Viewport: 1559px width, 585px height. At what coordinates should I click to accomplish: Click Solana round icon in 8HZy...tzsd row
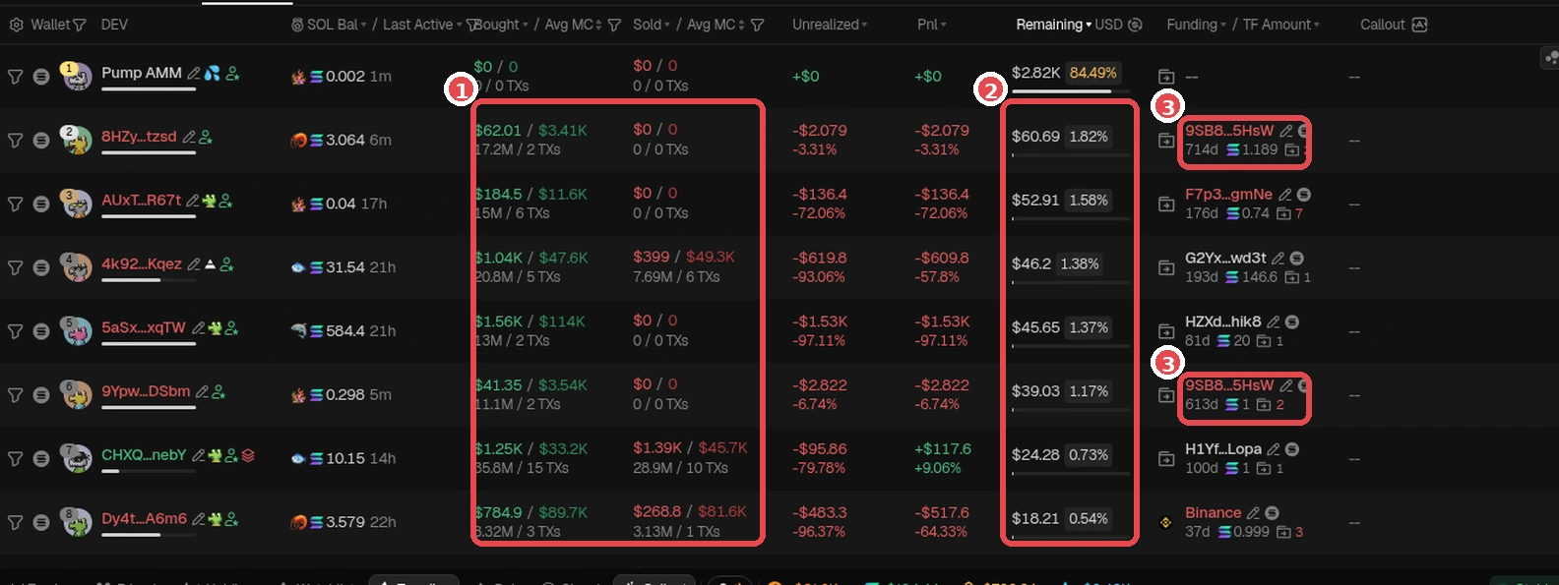(40, 140)
